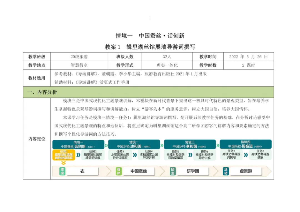
Task: Click the page number at the top
Action: pos(150,17)
